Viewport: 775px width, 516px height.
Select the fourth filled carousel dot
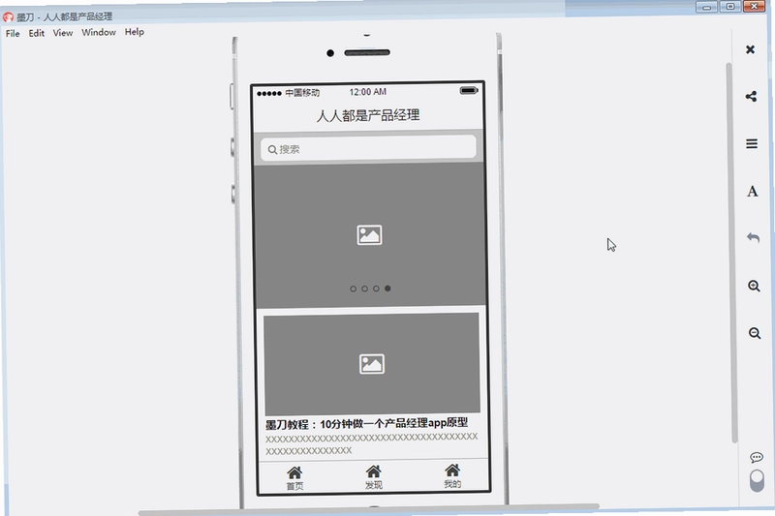point(387,288)
